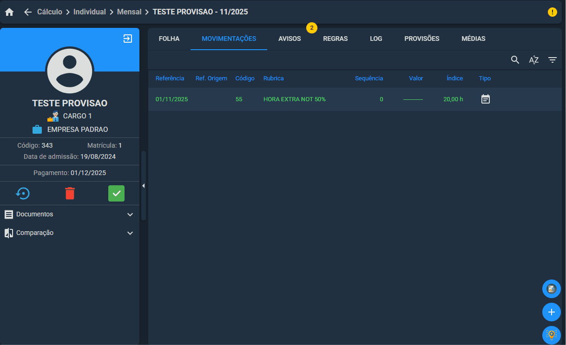Click the AVISOS badge showing 2
This screenshot has width=566, height=345.
[x=311, y=28]
